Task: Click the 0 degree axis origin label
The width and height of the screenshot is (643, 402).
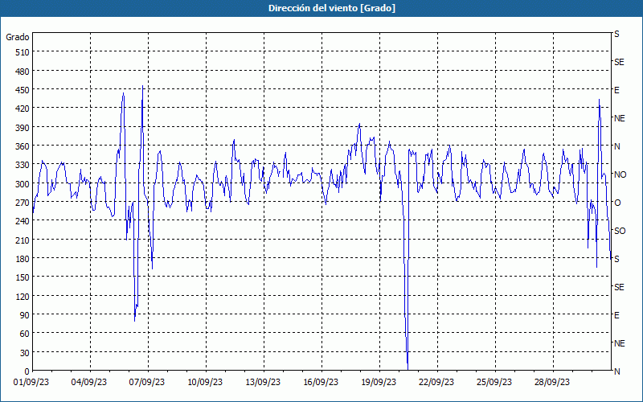Action: tap(27, 371)
